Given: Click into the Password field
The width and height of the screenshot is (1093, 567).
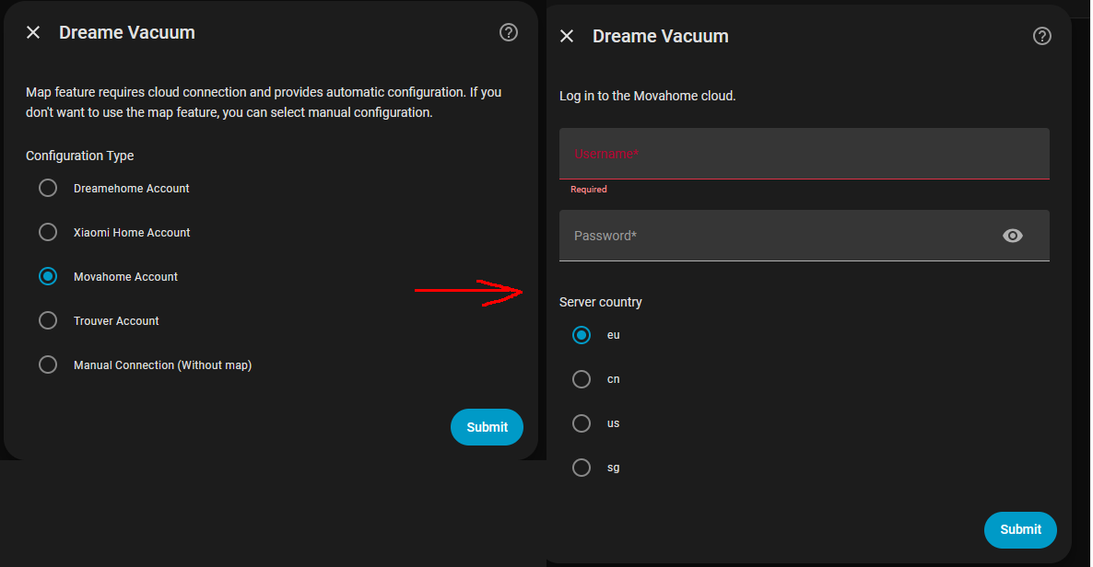Looking at the screenshot, I should 774,236.
